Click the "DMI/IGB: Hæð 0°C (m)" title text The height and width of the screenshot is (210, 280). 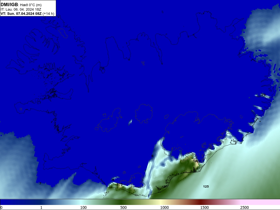[x=21, y=5]
